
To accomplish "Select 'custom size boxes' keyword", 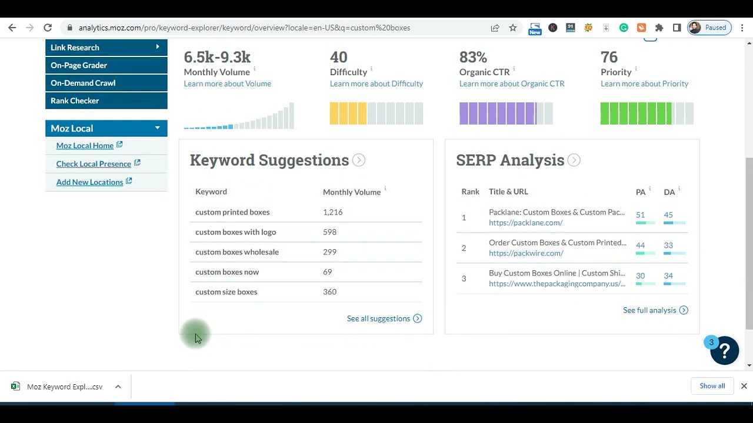I will point(226,292).
